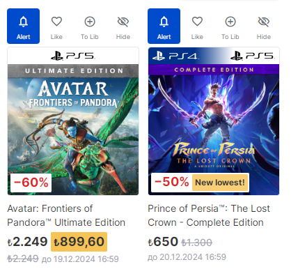The image size is (298, 269).
Task: Hide the Prince of Persia card
Action: [x=264, y=26]
